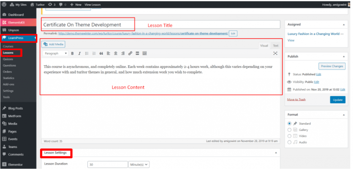Click the lesson title input field
Screen dimensions: 353x169
click(x=161, y=24)
